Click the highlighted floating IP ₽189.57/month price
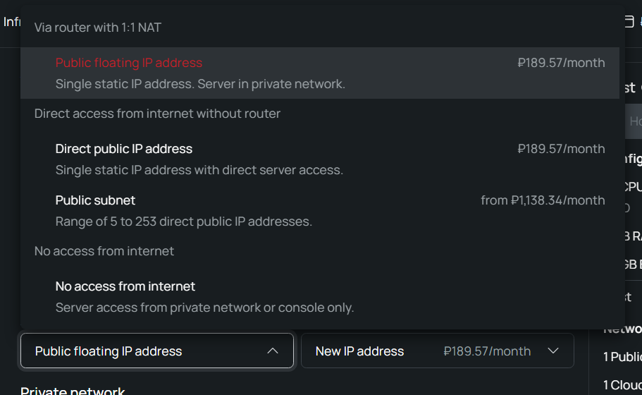This screenshot has width=642, height=395. (561, 63)
